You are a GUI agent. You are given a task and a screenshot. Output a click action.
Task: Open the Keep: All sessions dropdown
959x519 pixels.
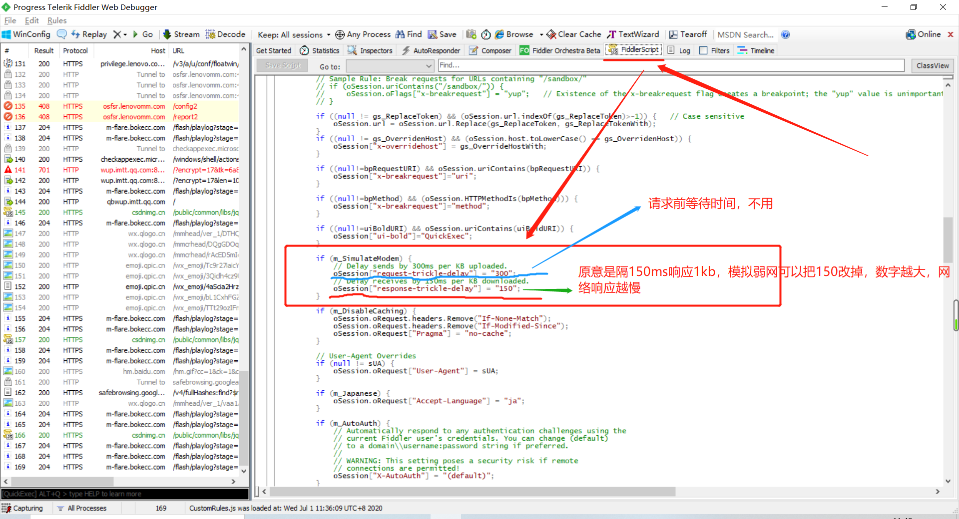(294, 34)
